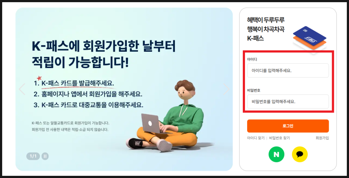349x178 pixels.
Task: Open the 아이디 찾기 link
Action: tap(256, 138)
